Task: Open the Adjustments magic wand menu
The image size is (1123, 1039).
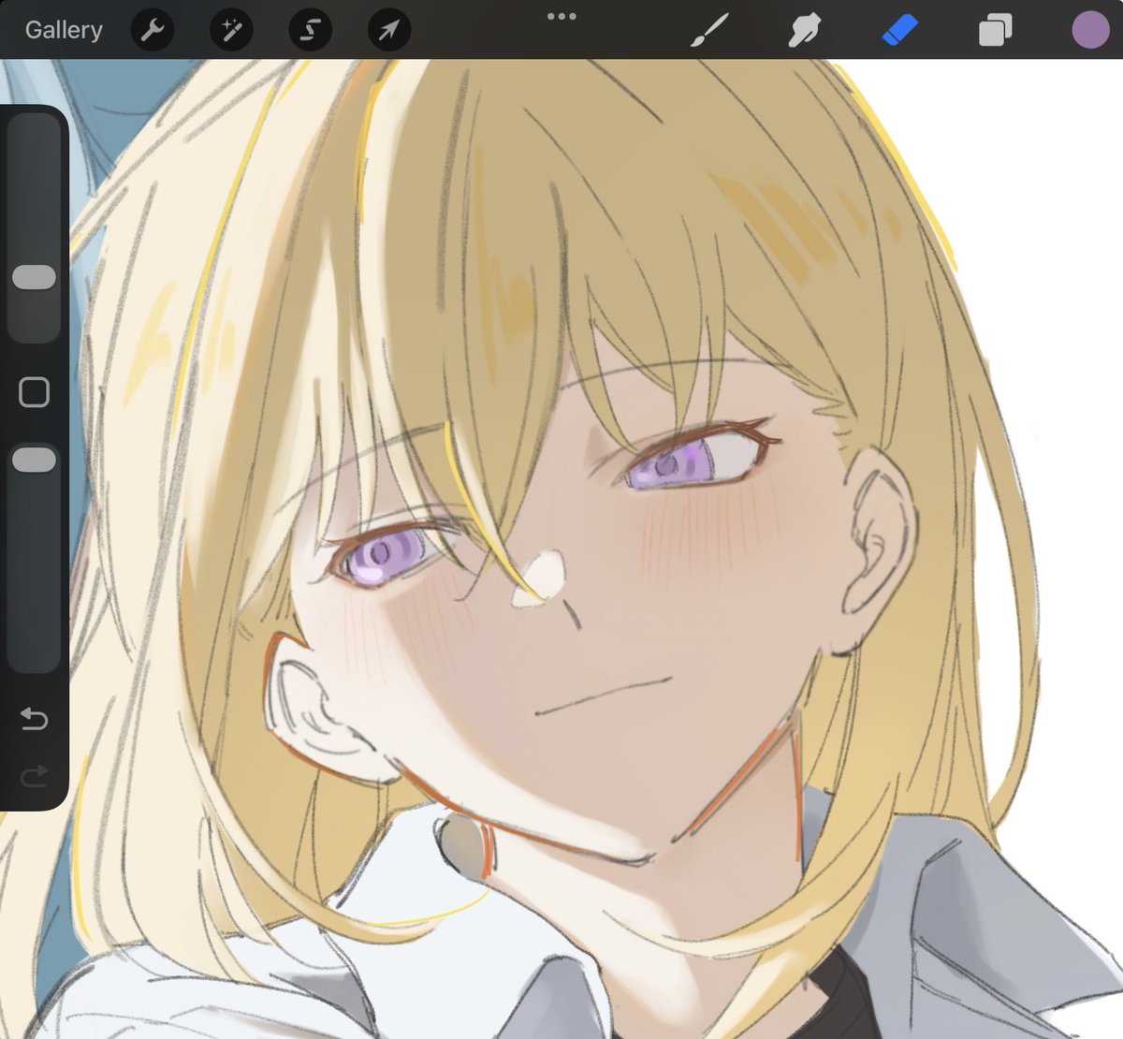Action: point(230,31)
